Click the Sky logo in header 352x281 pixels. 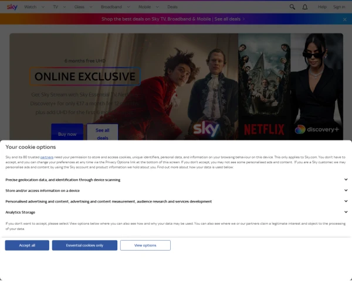(12, 6)
